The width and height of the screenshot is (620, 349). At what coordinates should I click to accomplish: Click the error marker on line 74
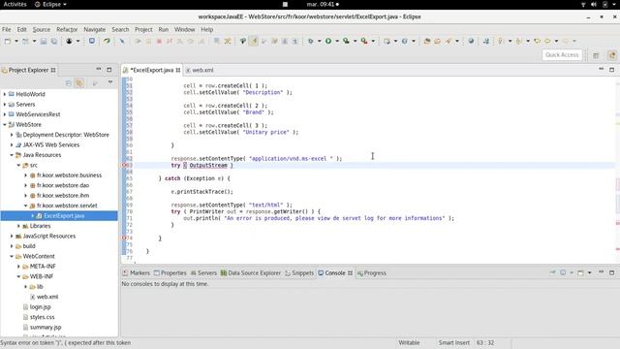click(x=124, y=238)
